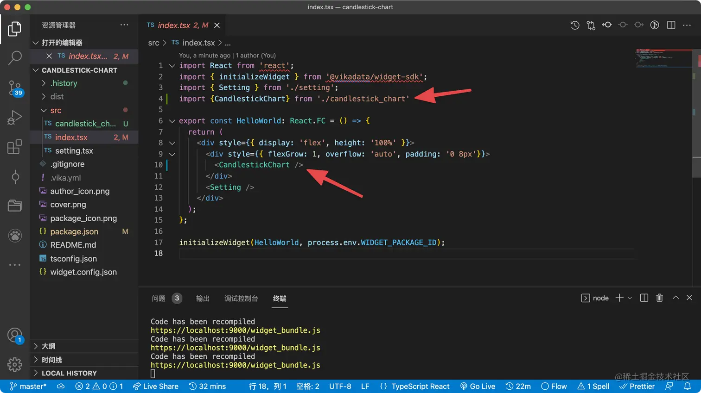The width and height of the screenshot is (701, 393).
Task: Open widget.config.json in the file tree
Action: pyautogui.click(x=83, y=272)
